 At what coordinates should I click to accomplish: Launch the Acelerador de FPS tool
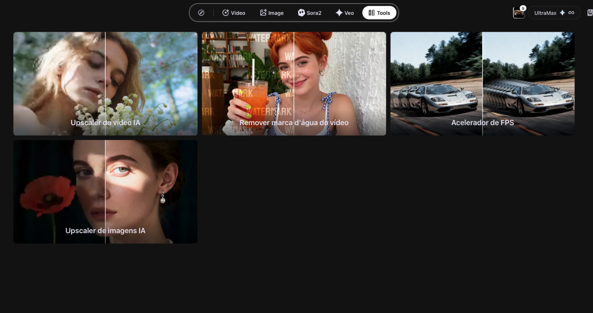click(x=483, y=84)
